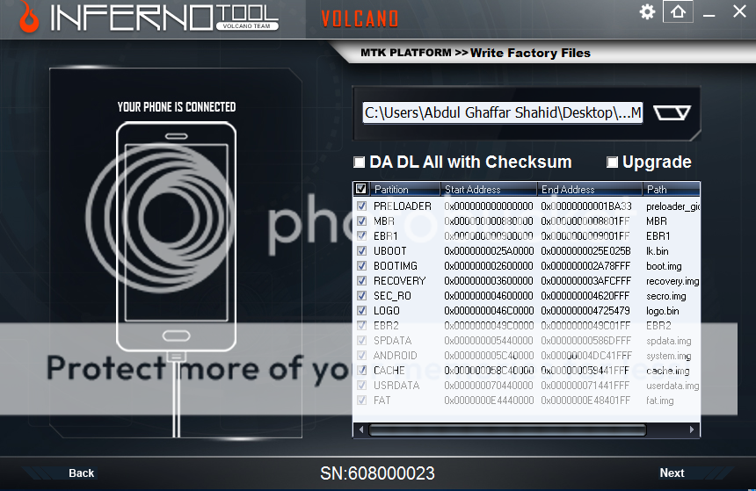756x491 pixels.
Task: Tick the Upgrade checkbox
Action: coord(612,162)
